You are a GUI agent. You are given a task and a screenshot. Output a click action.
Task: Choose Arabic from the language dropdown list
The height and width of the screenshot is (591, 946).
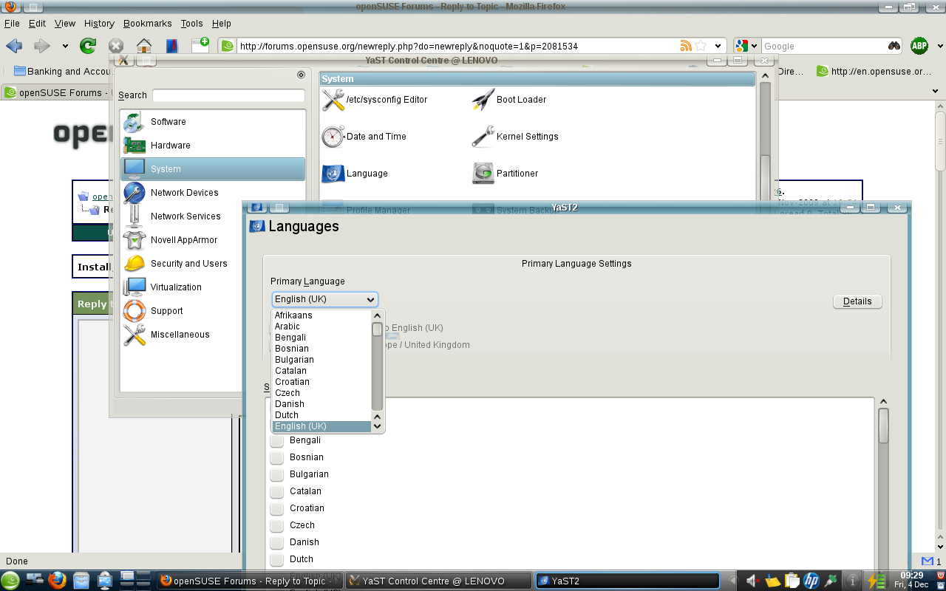click(321, 327)
